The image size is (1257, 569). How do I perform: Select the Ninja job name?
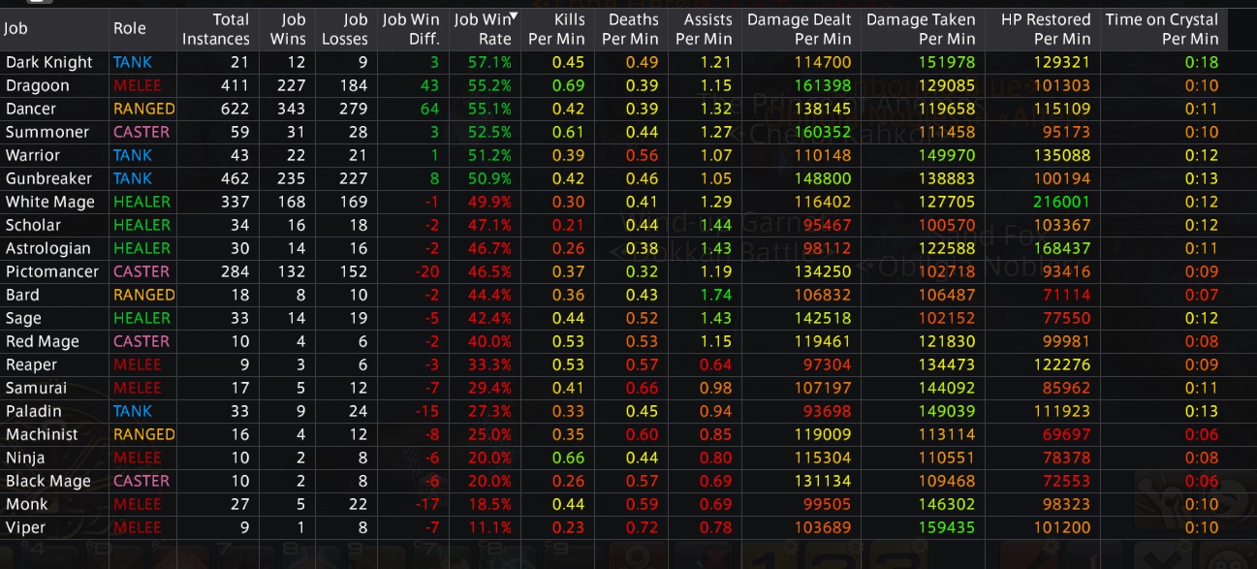pos(25,458)
